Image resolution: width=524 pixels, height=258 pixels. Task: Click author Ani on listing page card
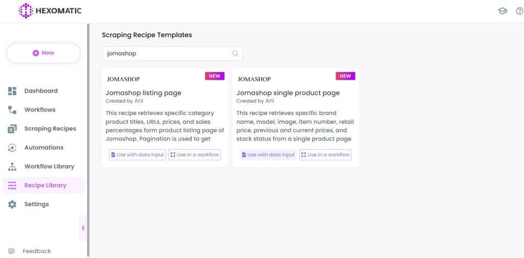(x=139, y=101)
